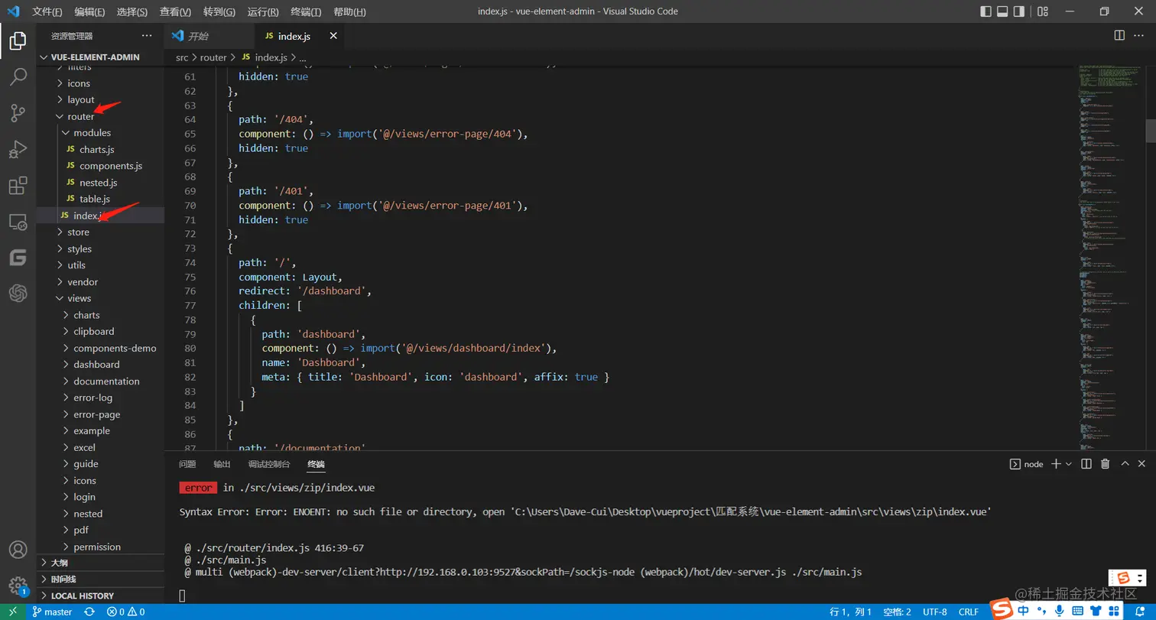
Task: Open the launch profile dropdown beside plus
Action: pyautogui.click(x=1069, y=464)
